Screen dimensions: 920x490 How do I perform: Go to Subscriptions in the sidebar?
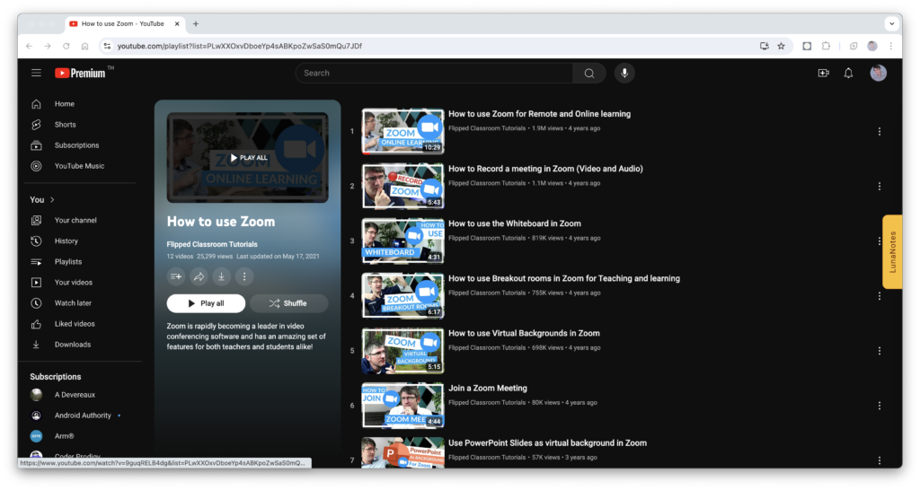(76, 145)
